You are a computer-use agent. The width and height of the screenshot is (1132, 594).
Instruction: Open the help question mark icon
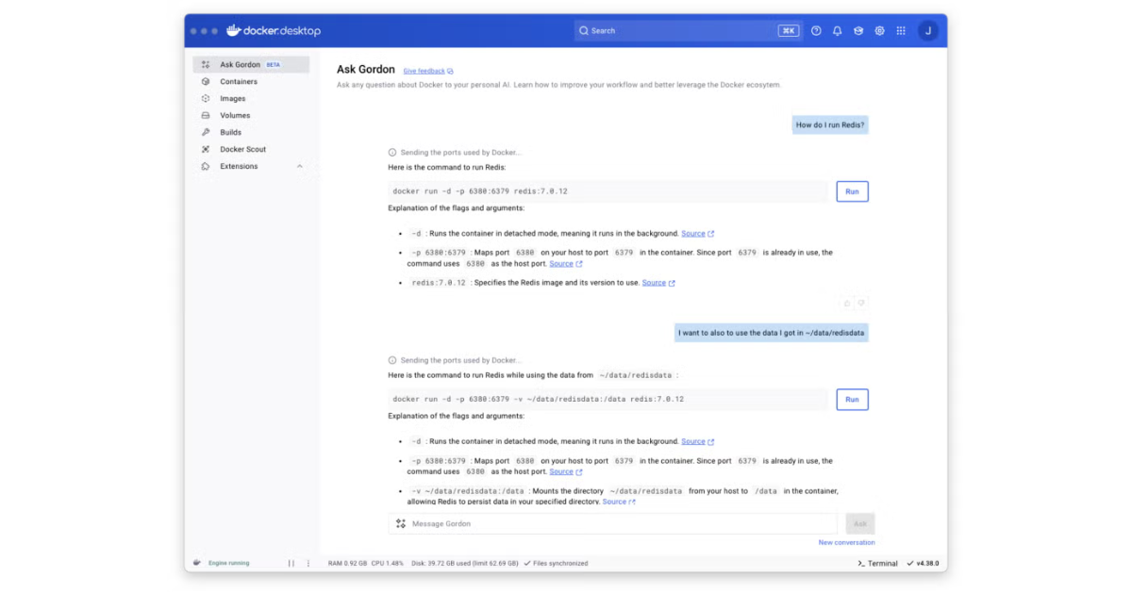point(816,30)
